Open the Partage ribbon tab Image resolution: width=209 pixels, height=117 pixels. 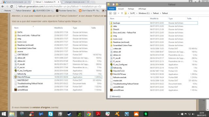point(131,9)
